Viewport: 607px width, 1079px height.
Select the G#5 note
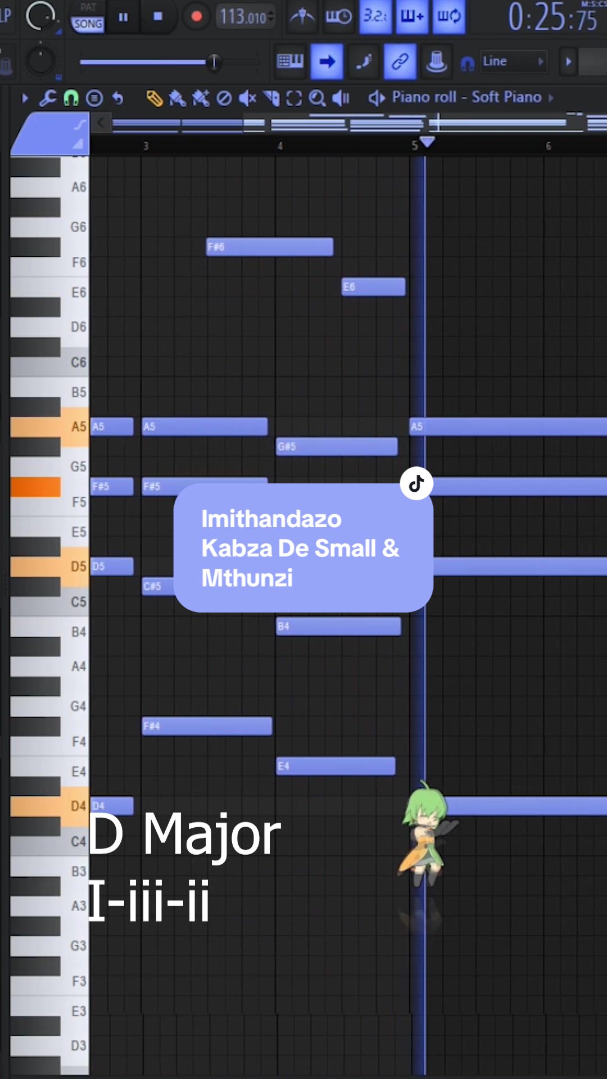tap(337, 446)
